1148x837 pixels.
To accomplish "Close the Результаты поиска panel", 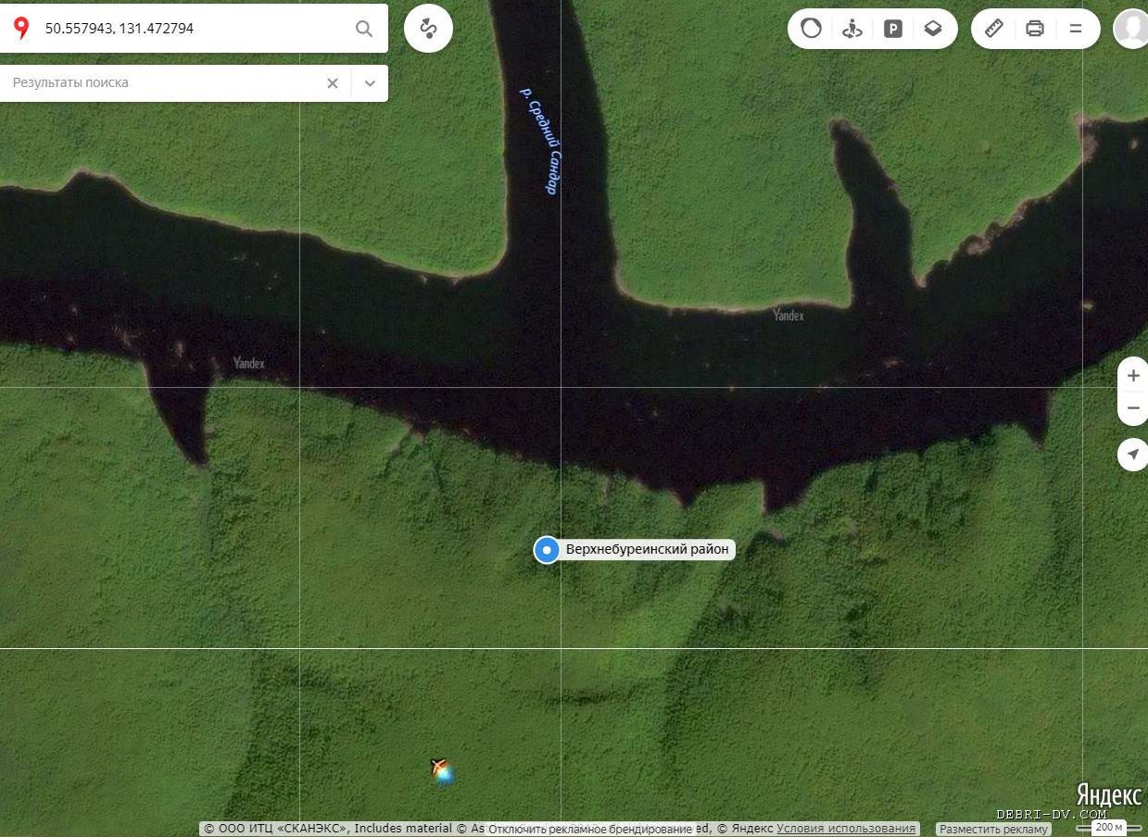I will point(333,83).
